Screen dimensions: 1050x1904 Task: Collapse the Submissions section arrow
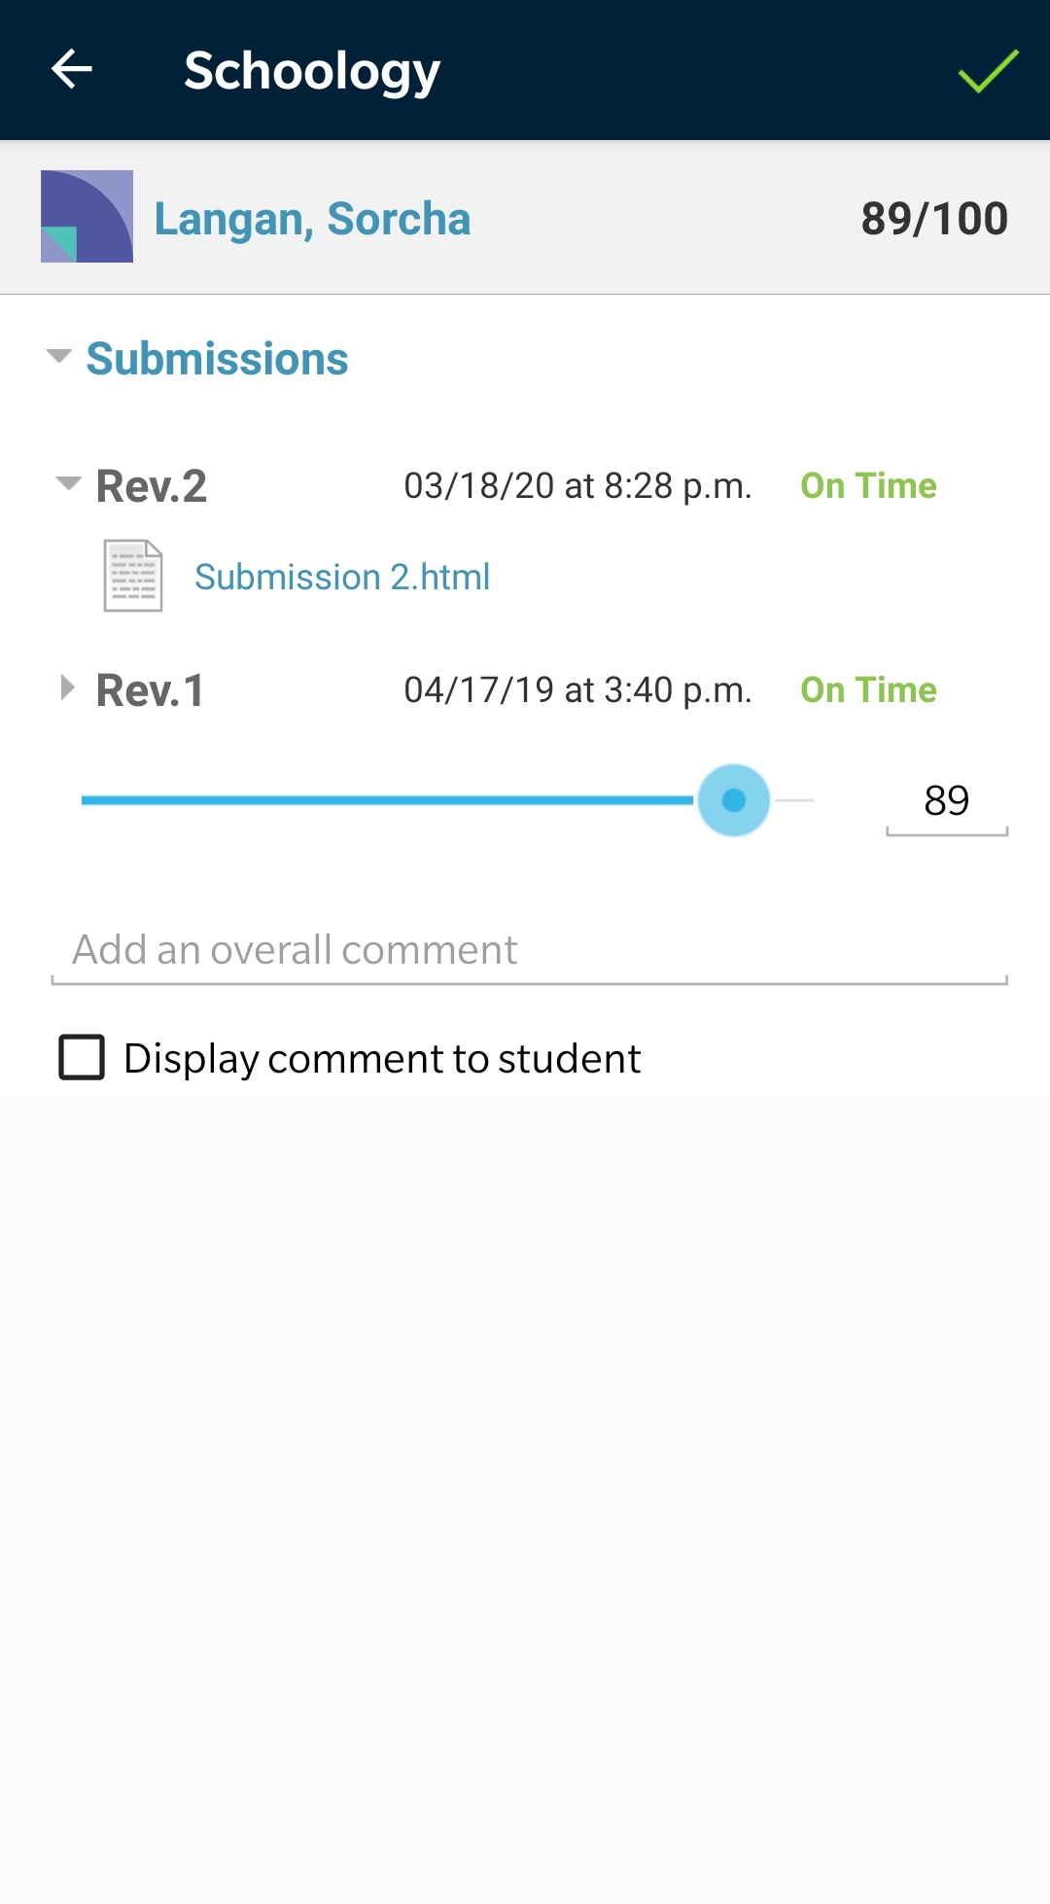(x=59, y=356)
